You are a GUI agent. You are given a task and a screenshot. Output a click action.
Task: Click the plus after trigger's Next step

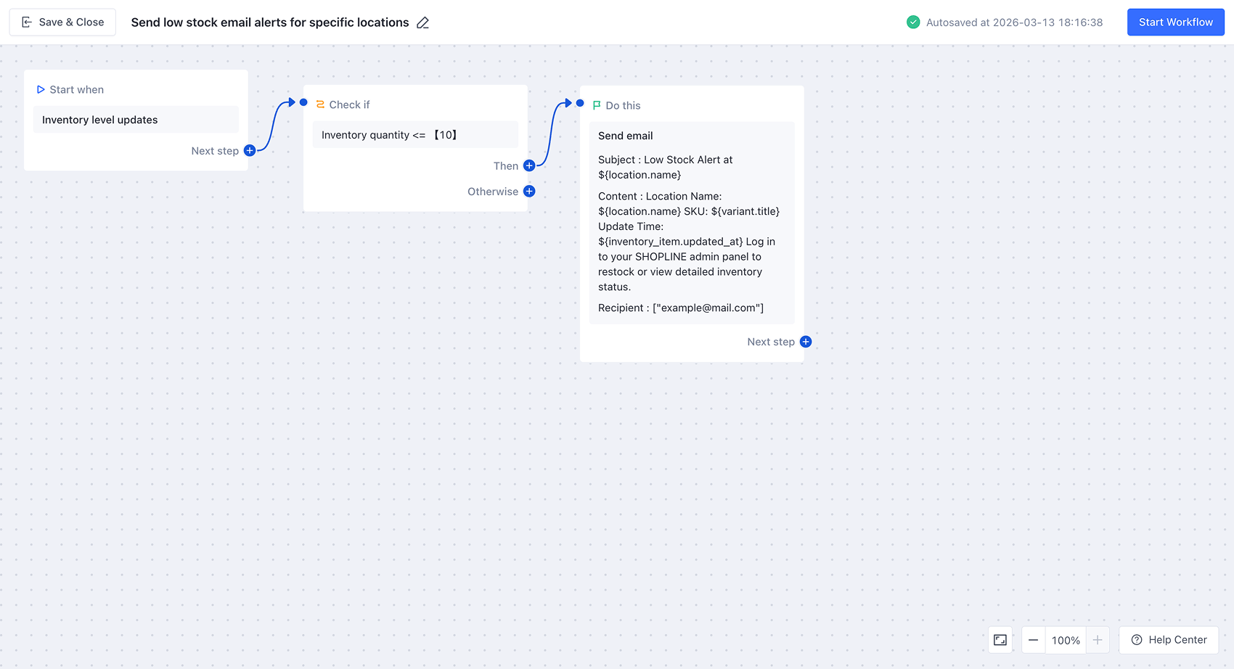tap(250, 151)
